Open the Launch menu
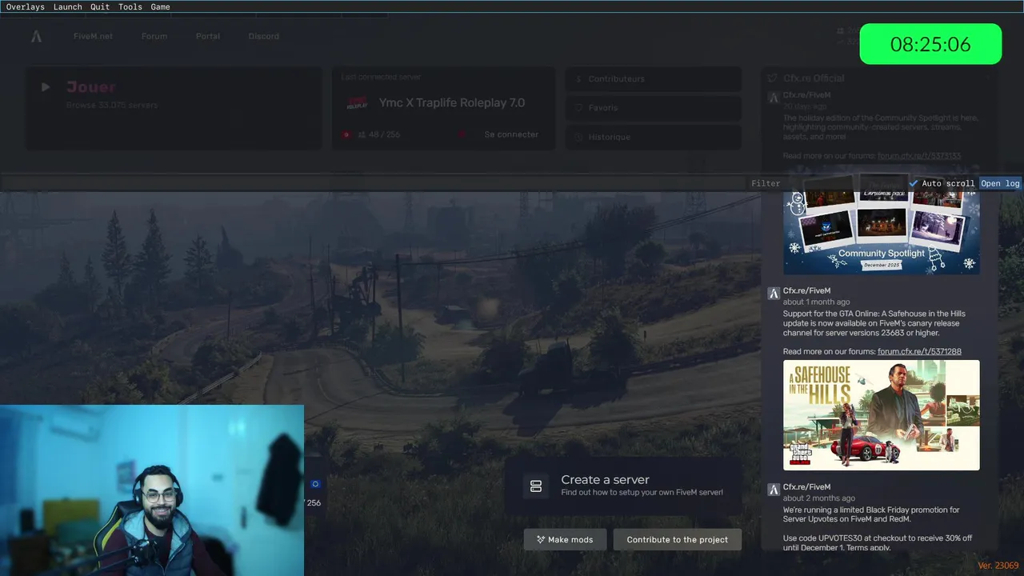The height and width of the screenshot is (576, 1024). coord(67,6)
